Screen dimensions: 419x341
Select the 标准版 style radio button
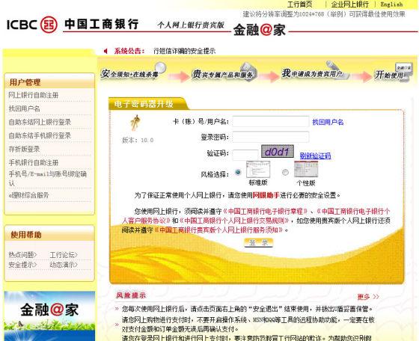pos(238,172)
